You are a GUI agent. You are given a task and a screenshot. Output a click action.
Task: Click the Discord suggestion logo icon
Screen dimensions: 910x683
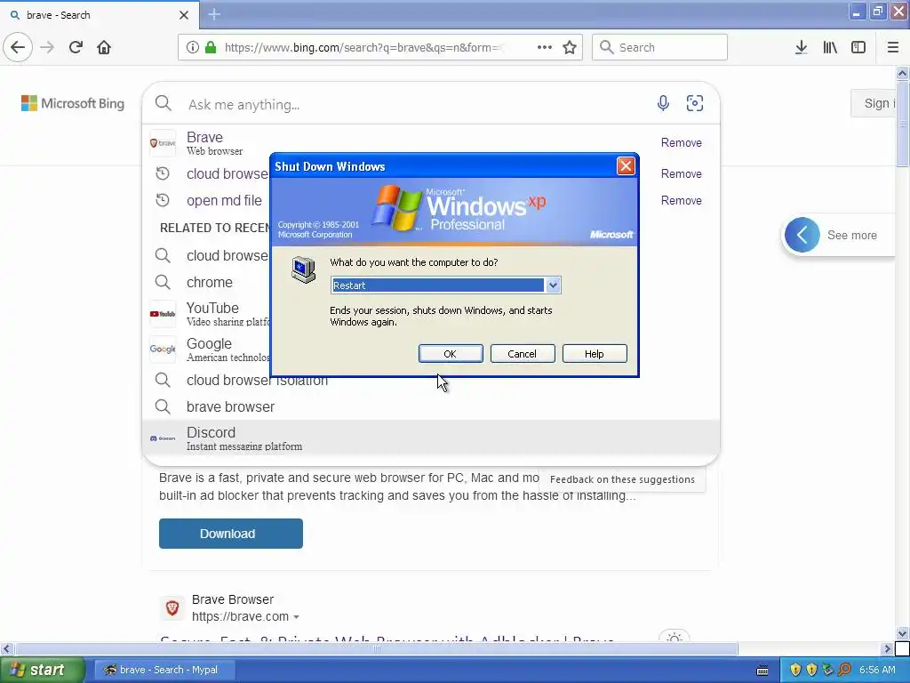[x=163, y=438]
